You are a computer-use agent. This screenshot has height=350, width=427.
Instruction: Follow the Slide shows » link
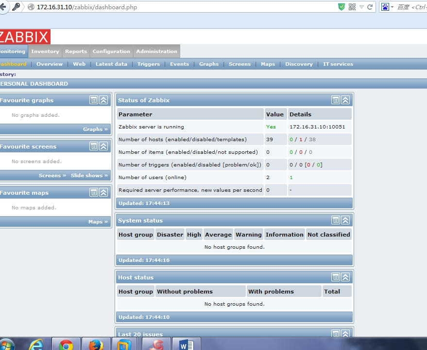(x=89, y=175)
